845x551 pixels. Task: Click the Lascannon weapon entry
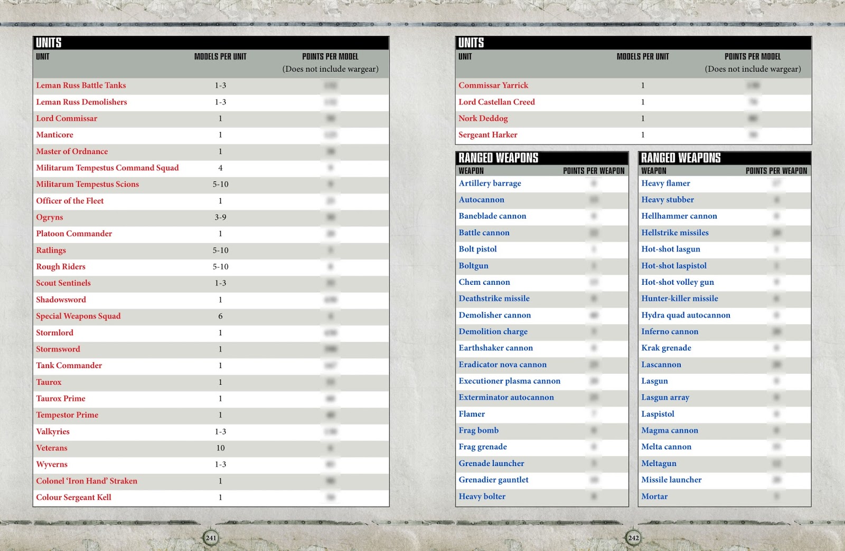[x=661, y=364]
